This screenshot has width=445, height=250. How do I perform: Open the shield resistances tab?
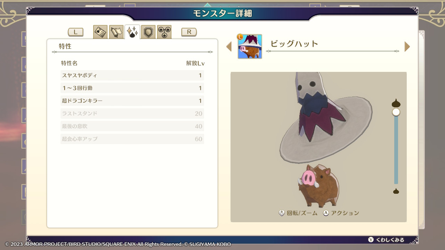(148, 32)
